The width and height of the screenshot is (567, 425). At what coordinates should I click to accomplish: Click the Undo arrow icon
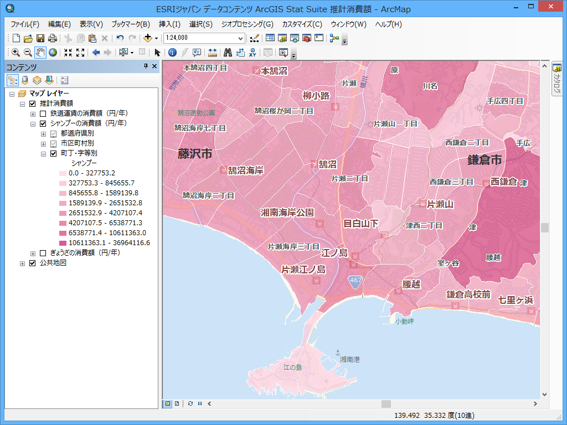point(120,38)
